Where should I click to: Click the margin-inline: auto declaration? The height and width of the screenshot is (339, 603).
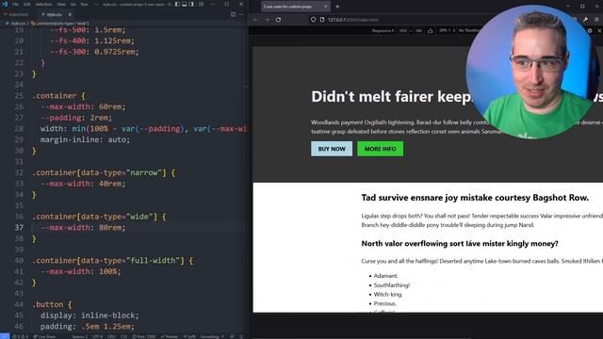pyautogui.click(x=85, y=139)
